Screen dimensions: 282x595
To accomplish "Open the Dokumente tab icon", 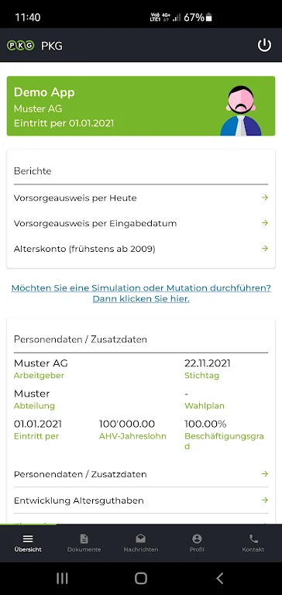I will coord(84,538).
